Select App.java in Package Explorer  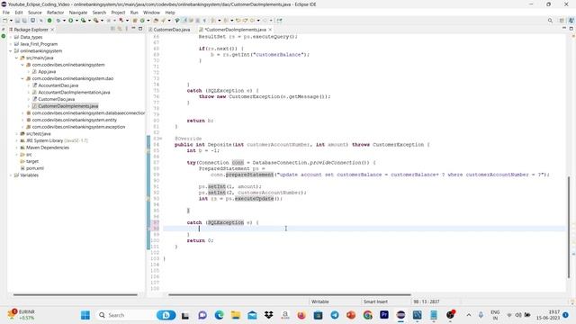point(47,72)
